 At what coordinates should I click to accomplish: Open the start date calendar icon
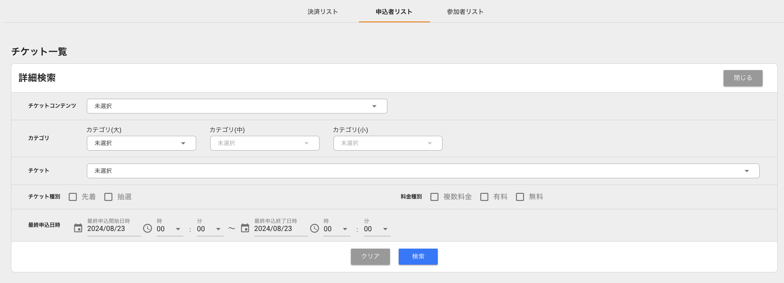[x=78, y=228]
